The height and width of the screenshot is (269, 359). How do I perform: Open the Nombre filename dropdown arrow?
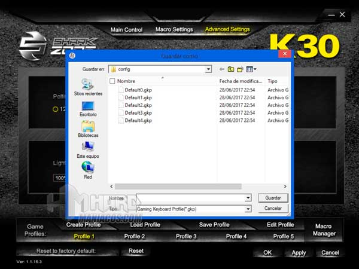pos(248,198)
